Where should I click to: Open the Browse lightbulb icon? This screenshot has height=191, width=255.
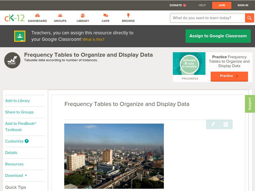128,16
